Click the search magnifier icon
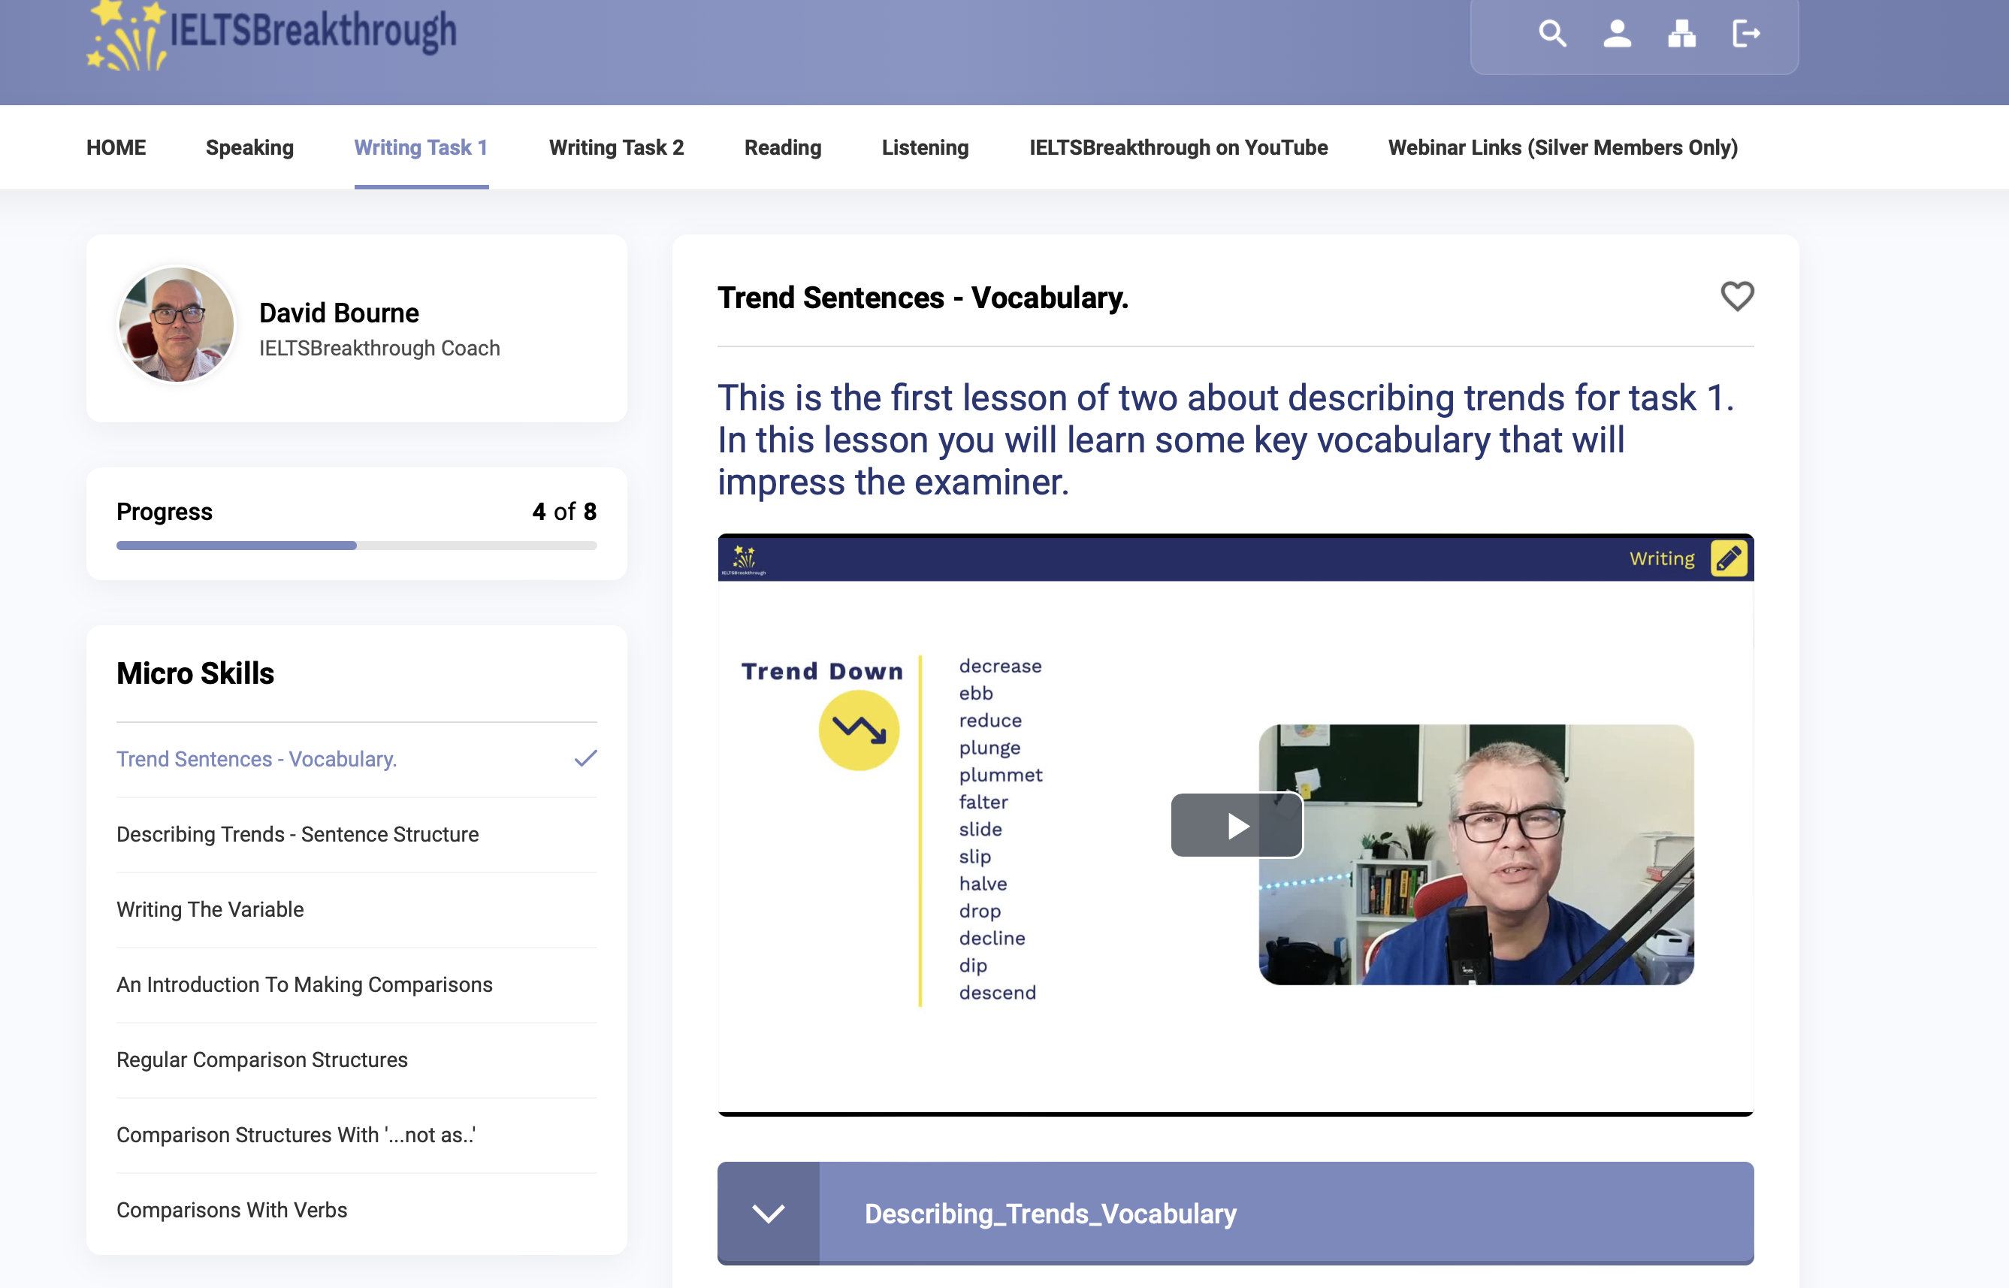 click(1551, 35)
